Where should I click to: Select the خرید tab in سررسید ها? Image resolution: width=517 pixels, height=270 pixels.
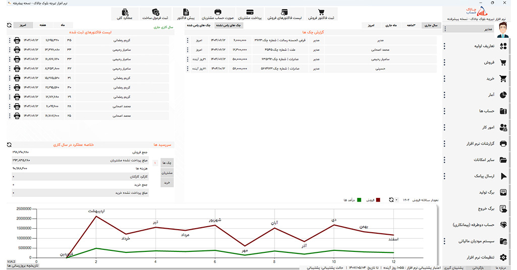166,182
